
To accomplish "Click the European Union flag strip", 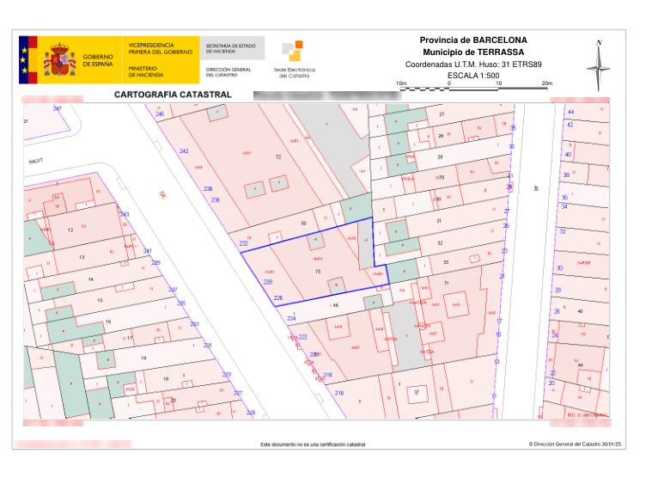I will click(24, 59).
